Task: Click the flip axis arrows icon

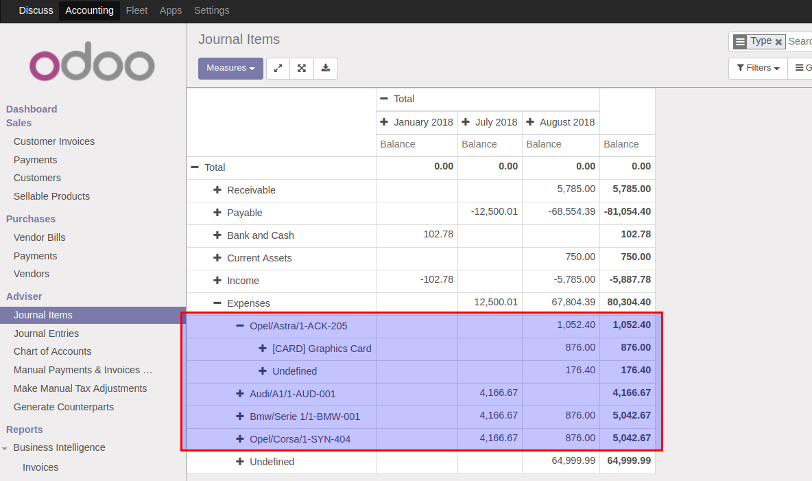Action: 278,68
